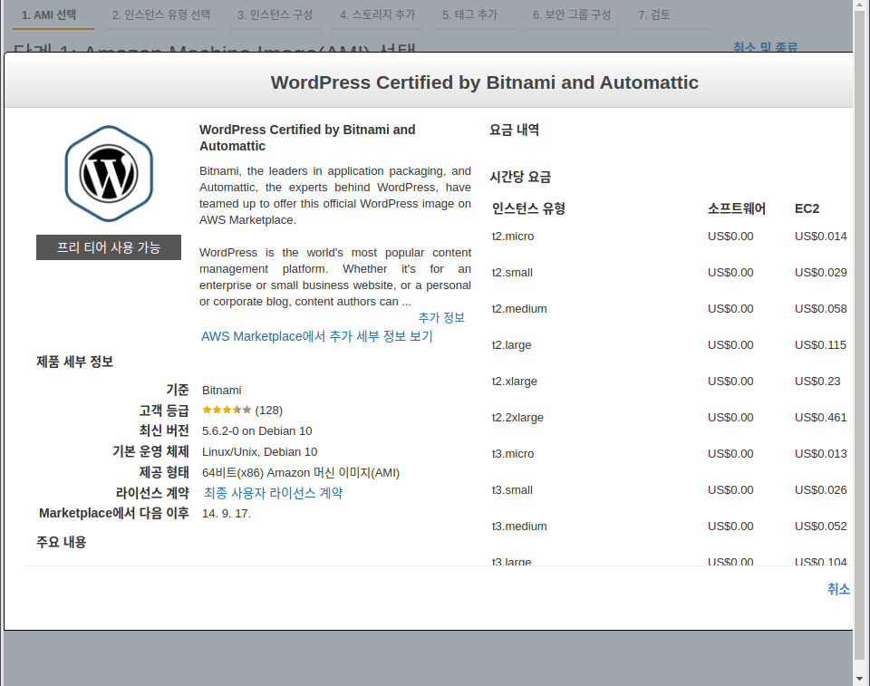Viewport: 870px width, 686px height.
Task: Click the '제품 세부 정보' heading
Action: coord(75,362)
